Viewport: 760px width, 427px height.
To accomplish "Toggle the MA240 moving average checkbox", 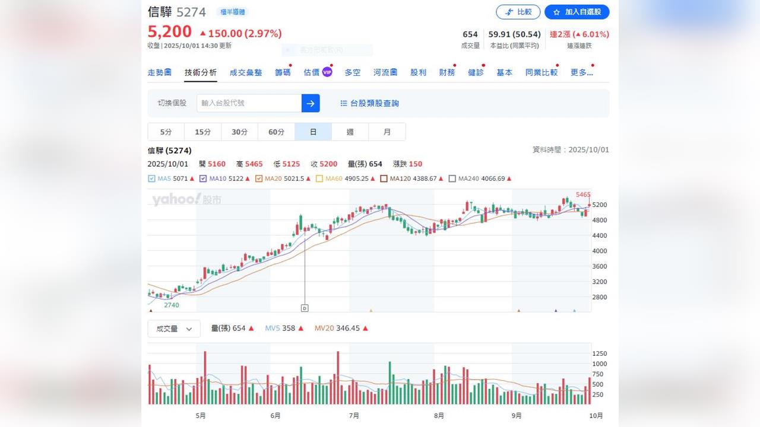I will pos(452,179).
